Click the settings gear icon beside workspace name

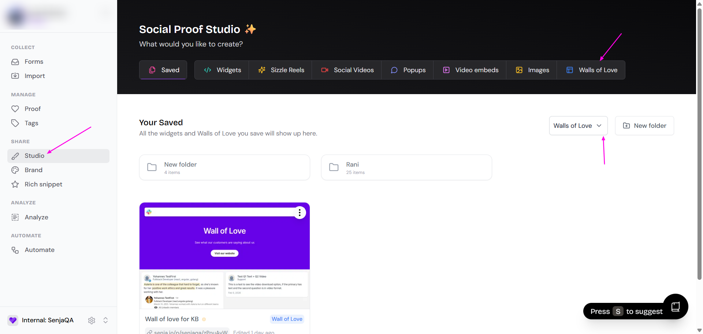92,320
